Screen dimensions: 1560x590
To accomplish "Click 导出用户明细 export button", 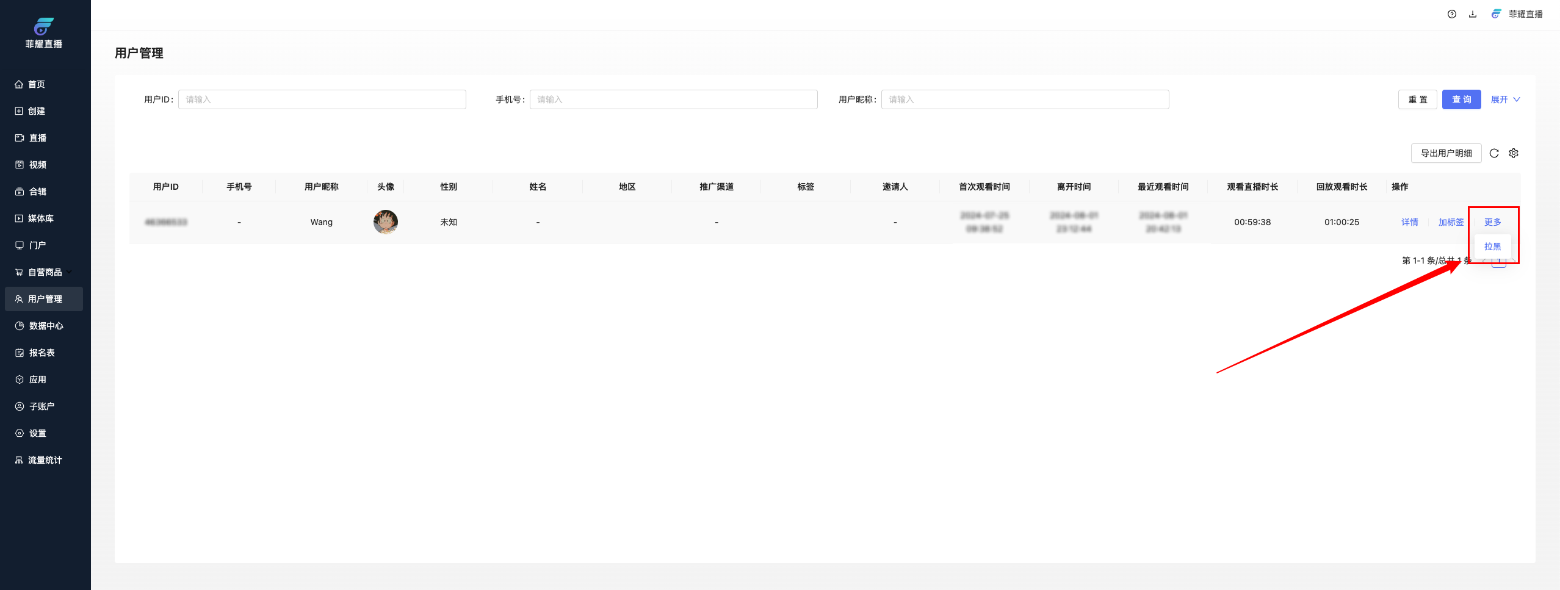I will (x=1446, y=153).
